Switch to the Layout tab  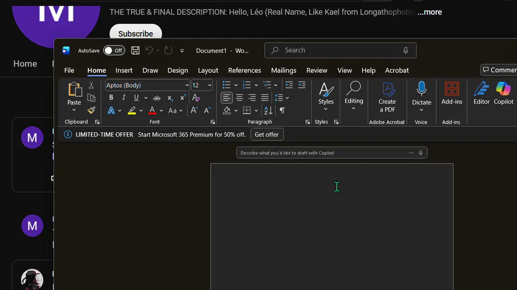click(x=208, y=71)
